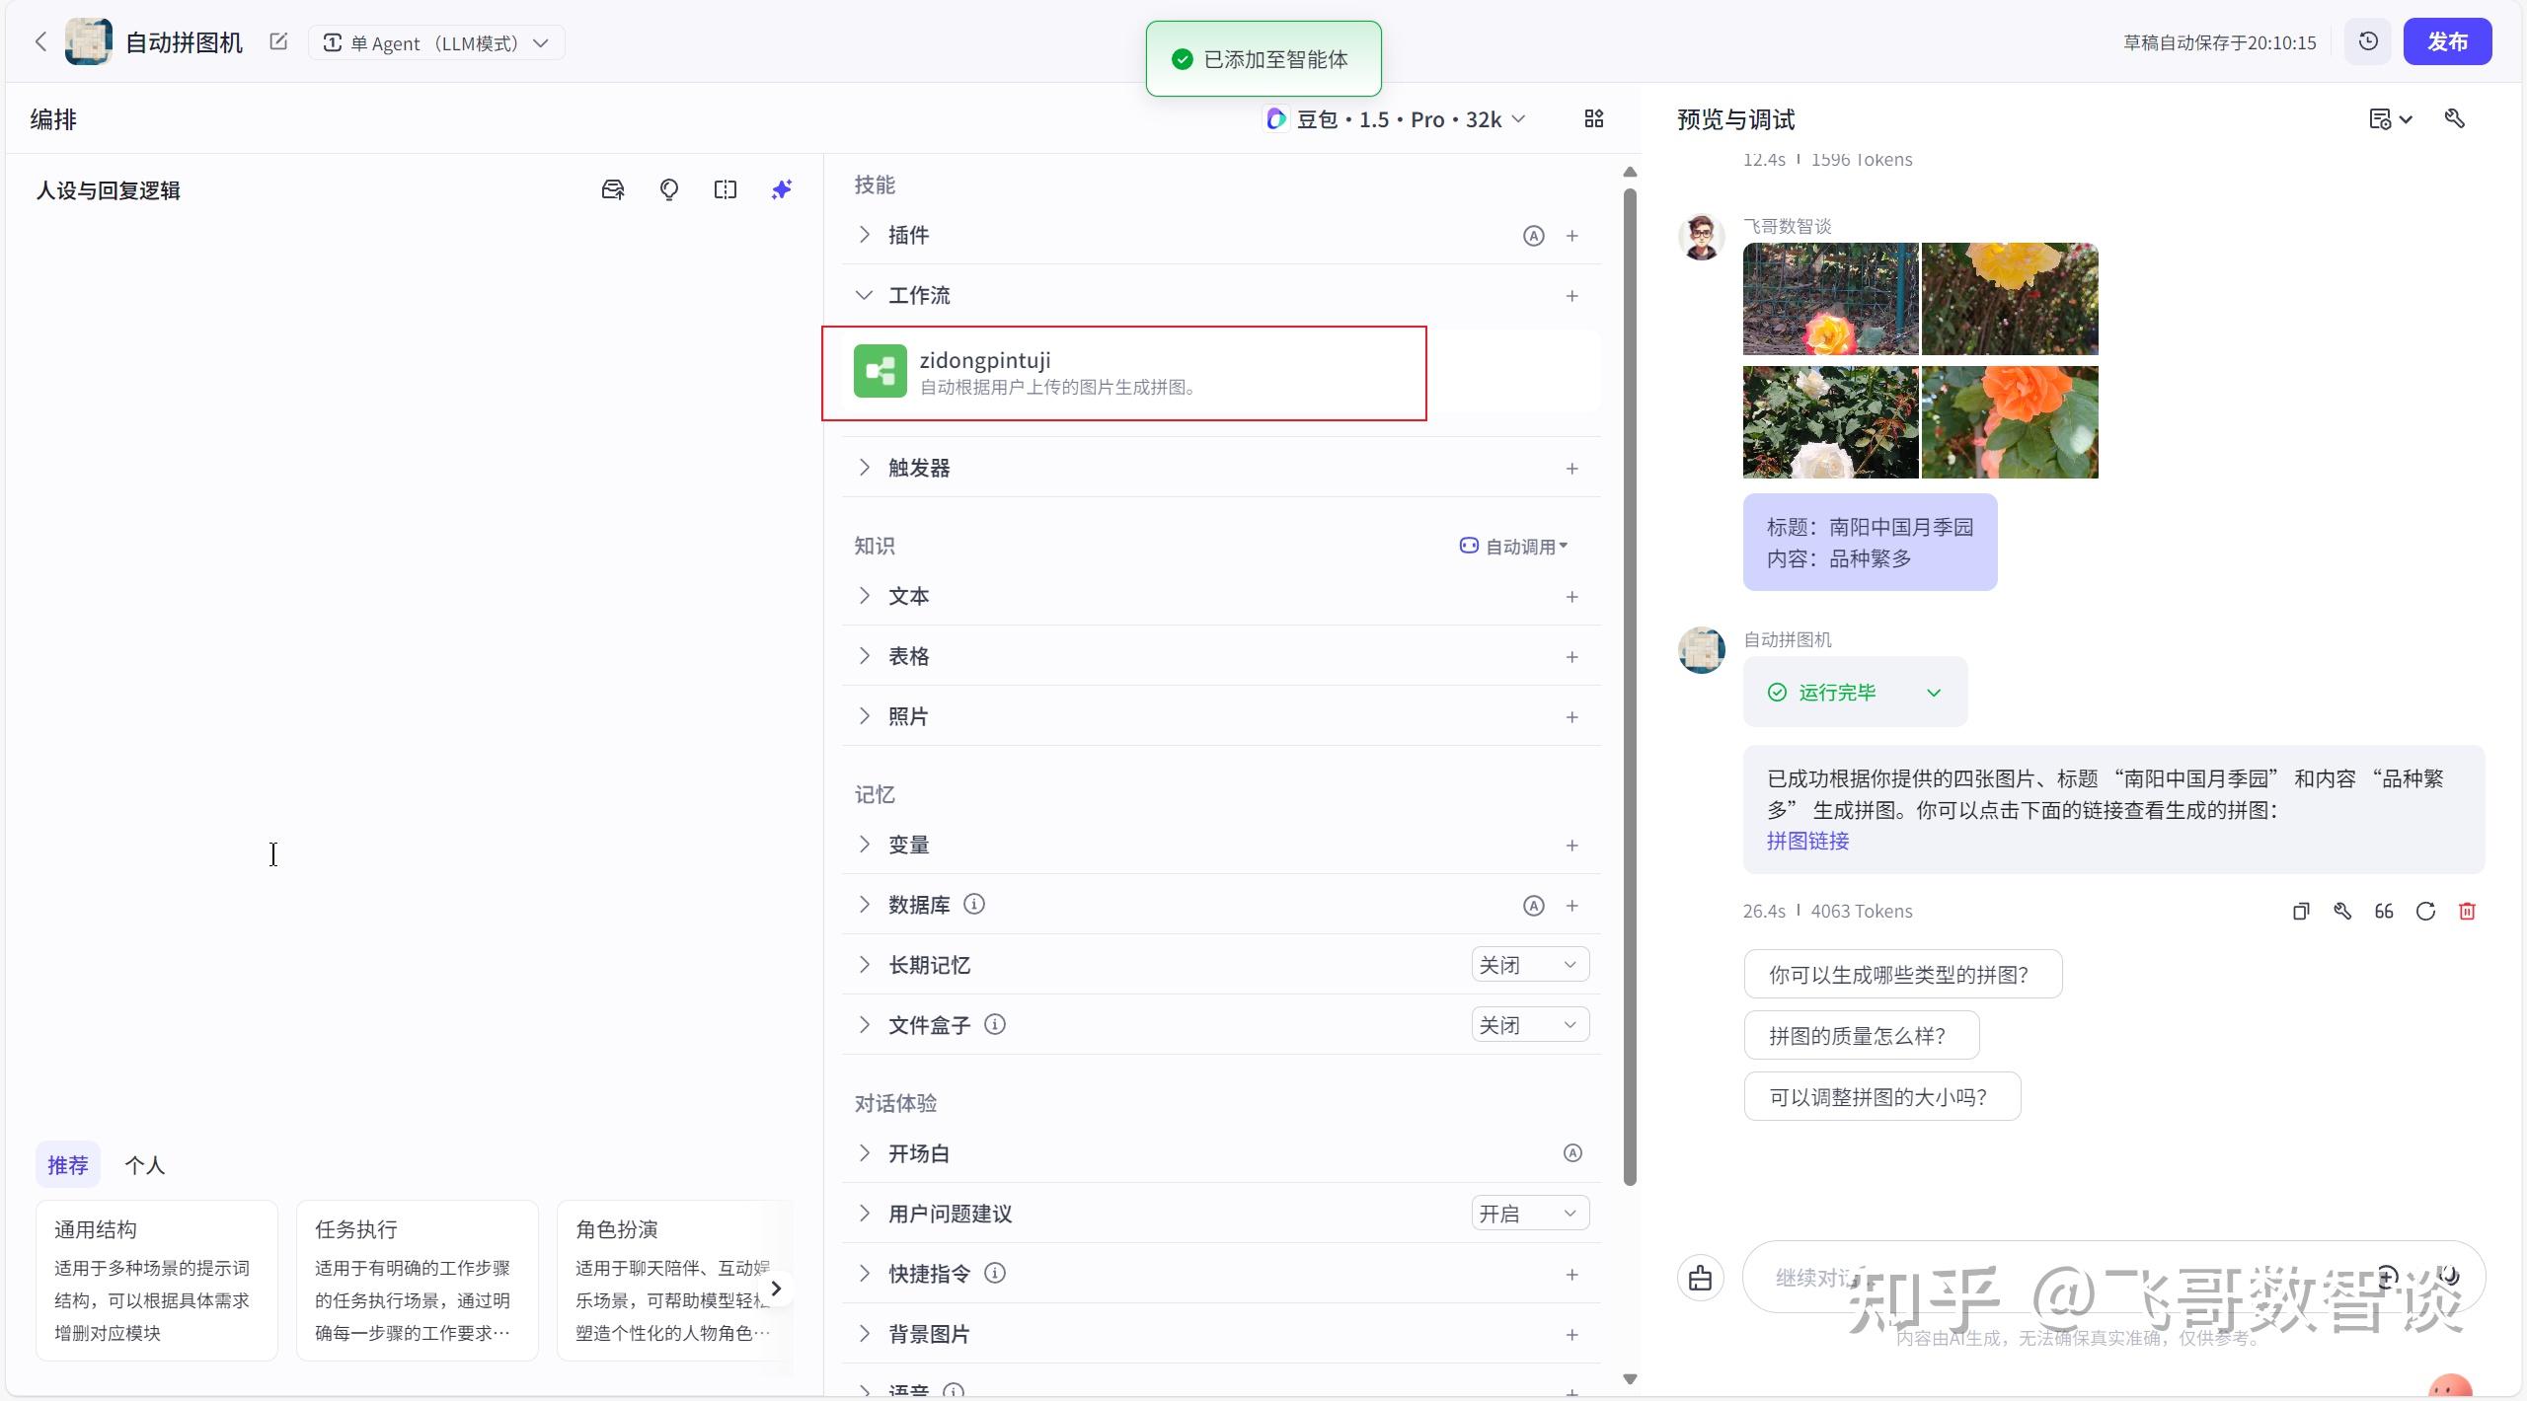The width and height of the screenshot is (2527, 1401).
Task: Expand the 运行完毕 status details
Action: click(1933, 692)
